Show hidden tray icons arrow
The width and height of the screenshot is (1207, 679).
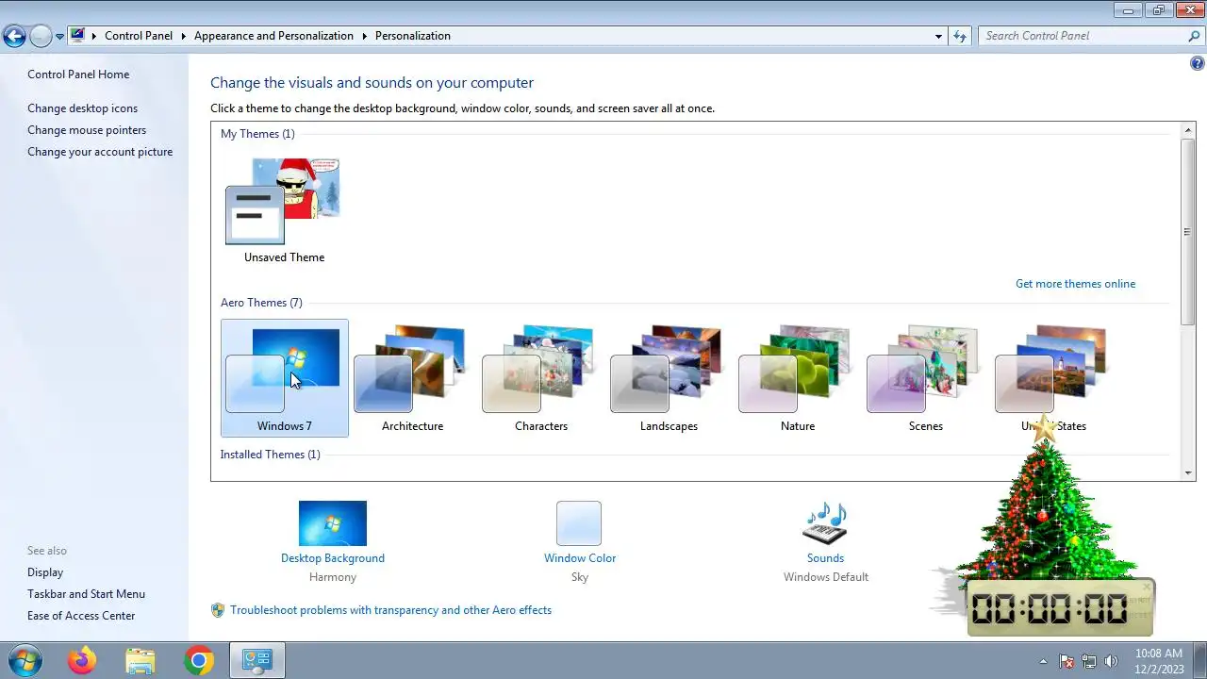(x=1043, y=661)
